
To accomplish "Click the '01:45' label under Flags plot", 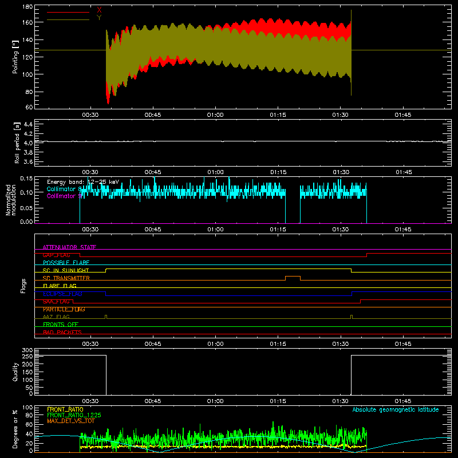I will tap(403, 344).
